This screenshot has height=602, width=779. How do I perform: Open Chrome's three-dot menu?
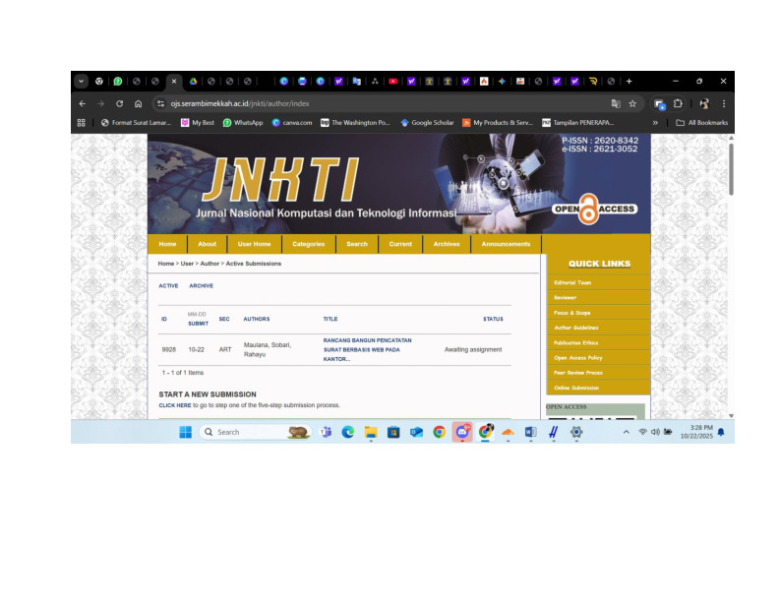coord(724,104)
